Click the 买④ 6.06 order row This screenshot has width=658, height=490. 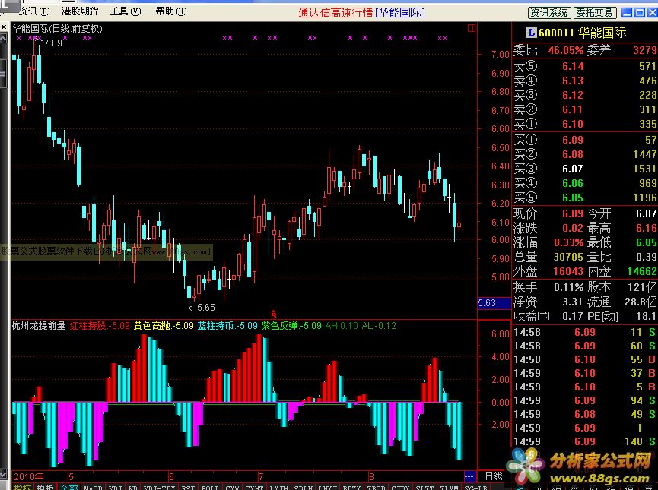(585, 183)
